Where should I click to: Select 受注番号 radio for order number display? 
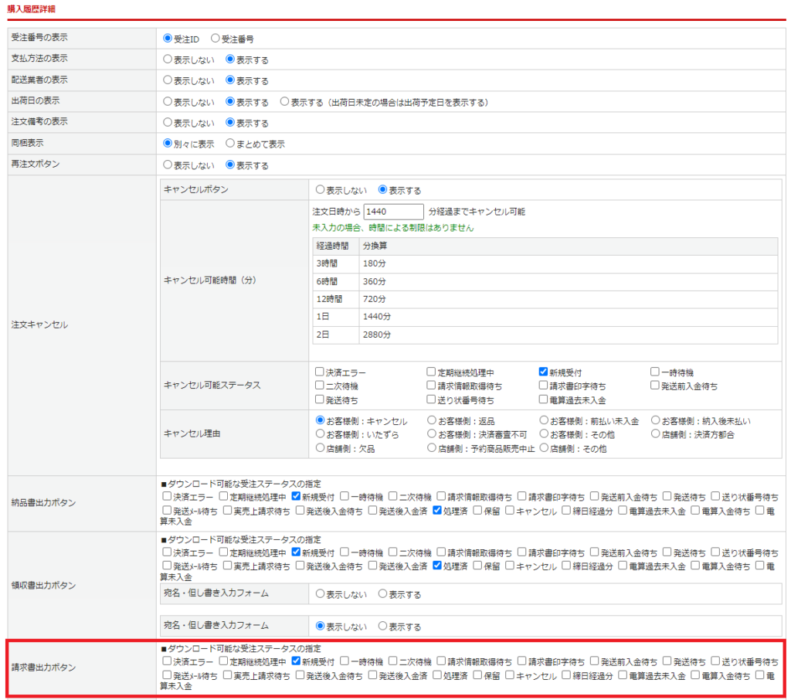pyautogui.click(x=216, y=38)
